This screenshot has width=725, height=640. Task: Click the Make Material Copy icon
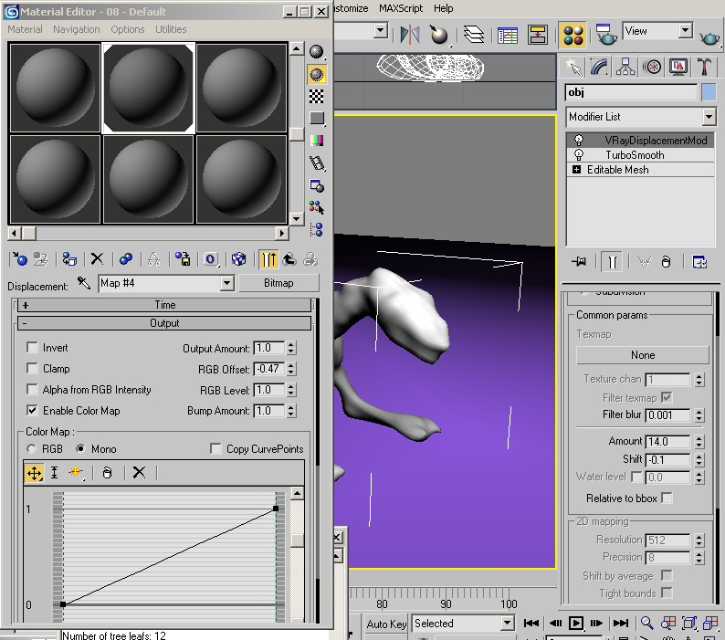pos(125,259)
